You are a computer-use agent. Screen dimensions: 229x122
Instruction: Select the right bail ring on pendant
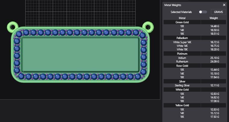pos(148,27)
